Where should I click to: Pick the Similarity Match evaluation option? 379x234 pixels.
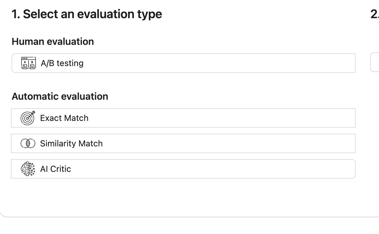(x=183, y=143)
